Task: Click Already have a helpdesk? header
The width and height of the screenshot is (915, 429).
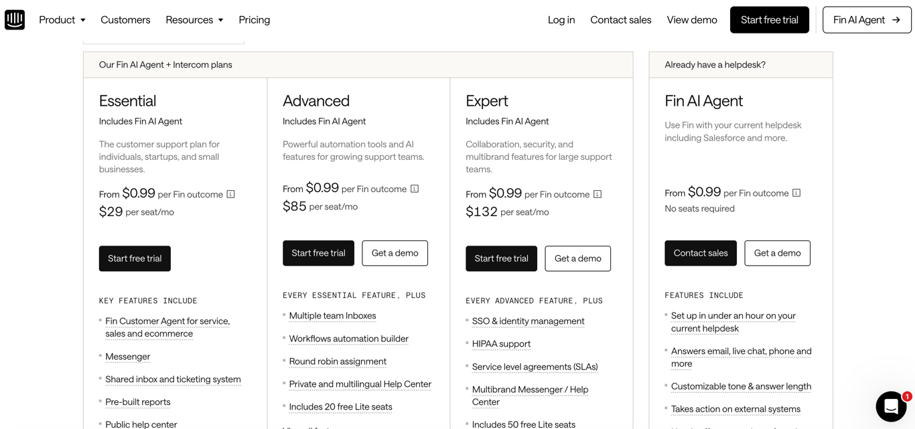Action: (715, 65)
